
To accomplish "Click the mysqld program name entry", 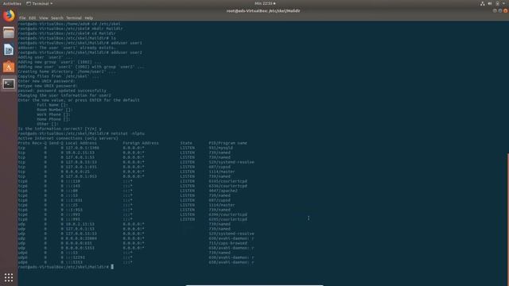I will [221, 148].
